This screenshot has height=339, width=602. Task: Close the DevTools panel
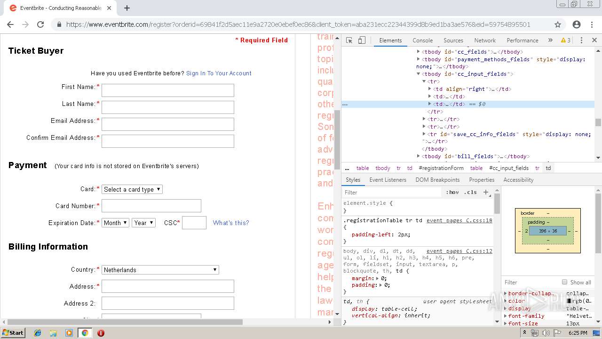594,40
